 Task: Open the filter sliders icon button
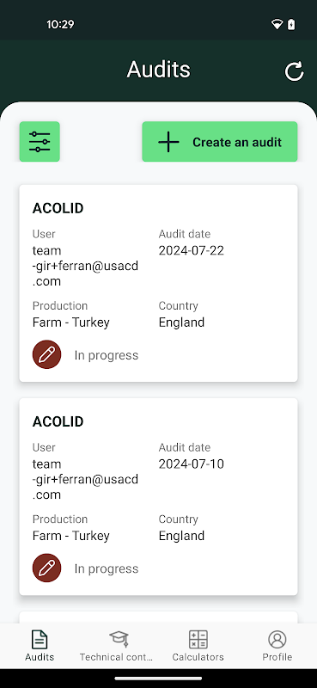(x=40, y=142)
